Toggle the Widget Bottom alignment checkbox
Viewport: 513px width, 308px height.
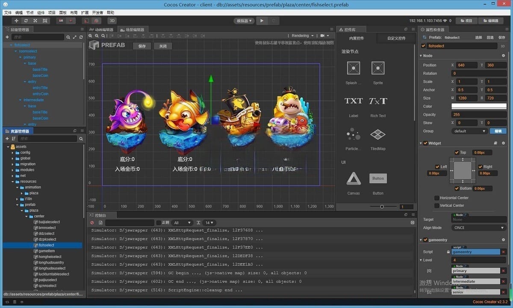457,188
